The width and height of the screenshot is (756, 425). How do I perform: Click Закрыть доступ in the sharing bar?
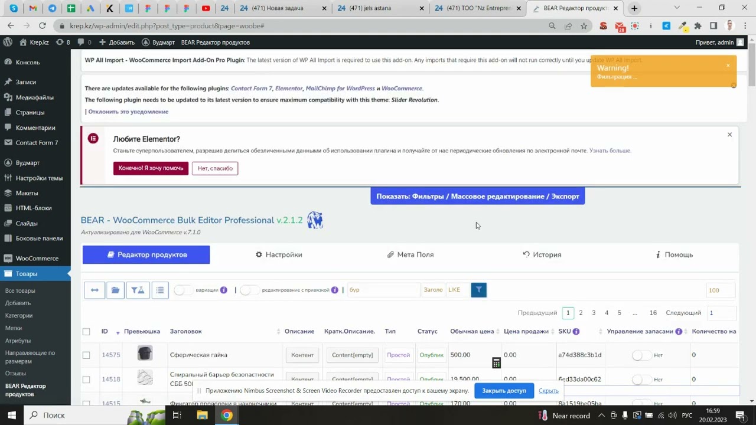(x=504, y=391)
